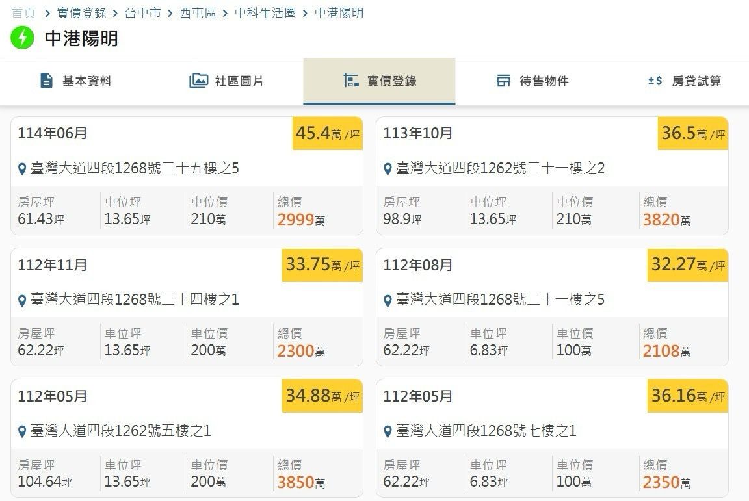This screenshot has width=749, height=501.
Task: Navigate to 西屯區 breadcrumb
Action: 198,13
